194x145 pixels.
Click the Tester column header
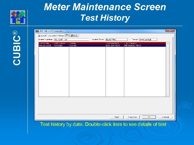[88, 43]
